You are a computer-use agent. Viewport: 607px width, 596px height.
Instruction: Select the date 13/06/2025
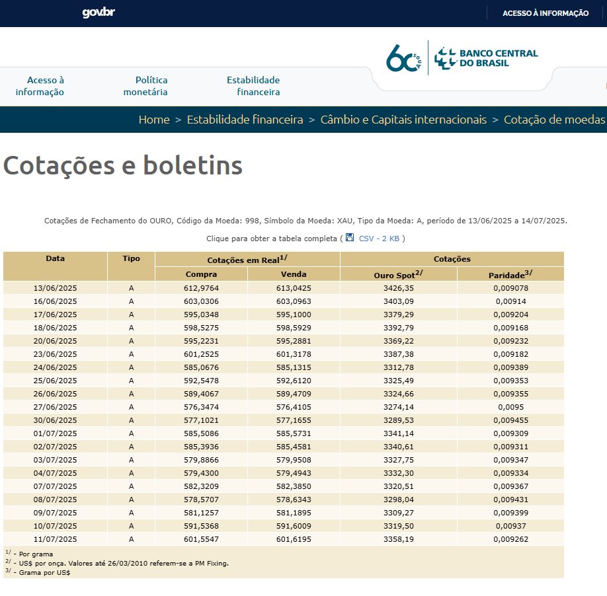coord(56,288)
